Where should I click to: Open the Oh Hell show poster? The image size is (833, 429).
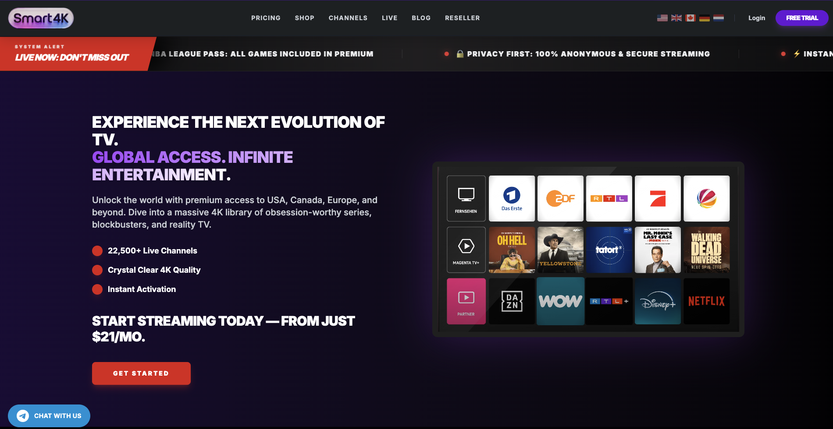click(512, 250)
